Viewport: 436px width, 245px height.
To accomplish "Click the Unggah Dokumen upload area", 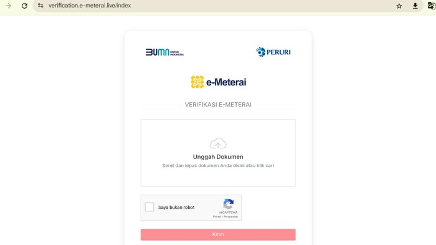I will click(218, 153).
